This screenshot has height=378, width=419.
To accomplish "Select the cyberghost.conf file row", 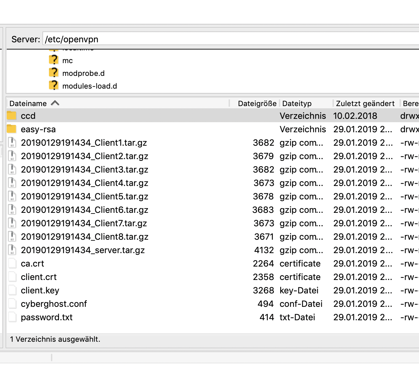I will coord(54,304).
